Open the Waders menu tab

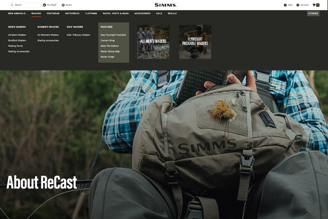(36, 14)
